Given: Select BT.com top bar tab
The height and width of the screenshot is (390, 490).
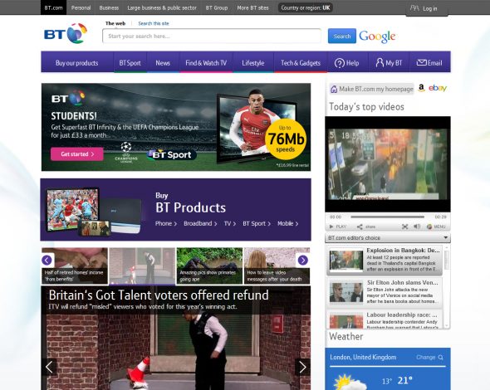Looking at the screenshot, I should pyautogui.click(x=53, y=7).
